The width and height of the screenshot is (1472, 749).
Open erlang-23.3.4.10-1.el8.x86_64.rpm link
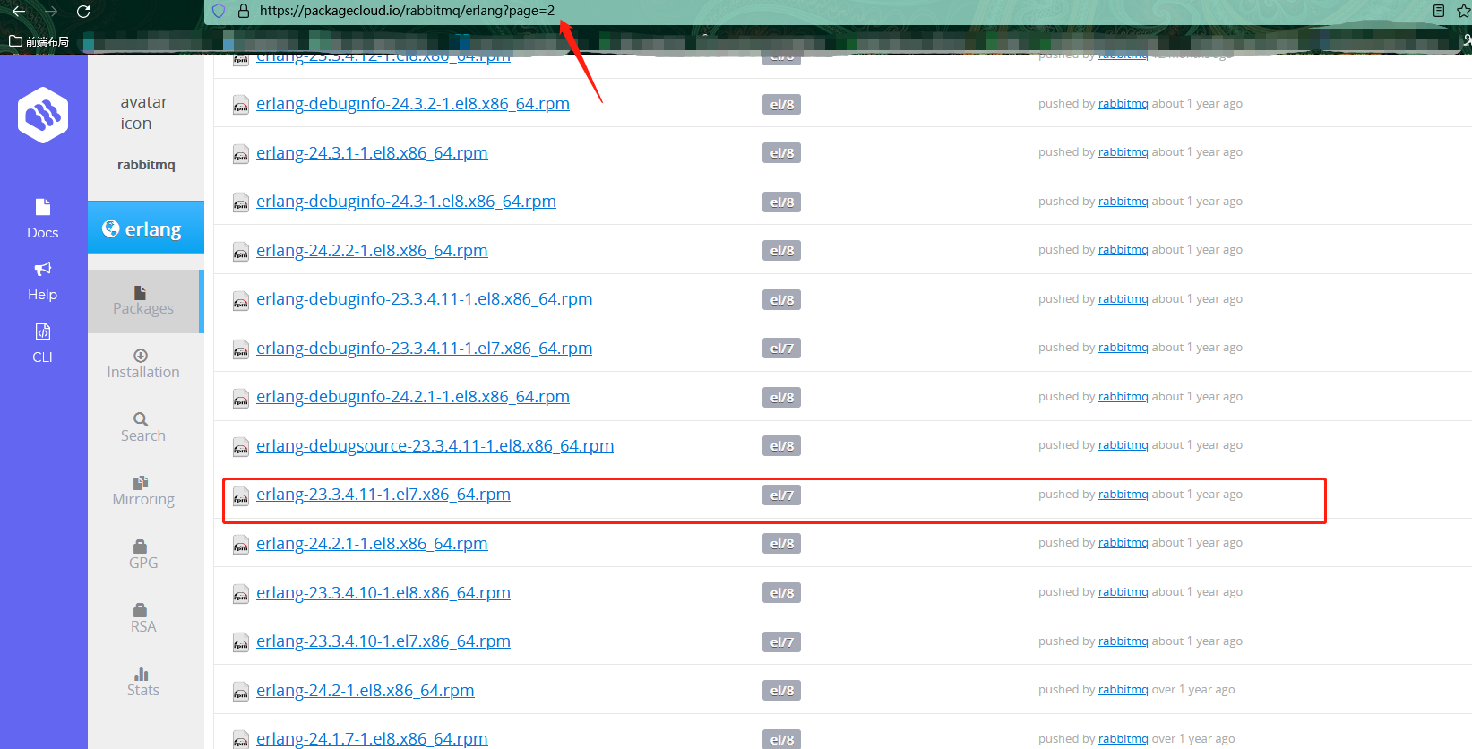tap(383, 592)
